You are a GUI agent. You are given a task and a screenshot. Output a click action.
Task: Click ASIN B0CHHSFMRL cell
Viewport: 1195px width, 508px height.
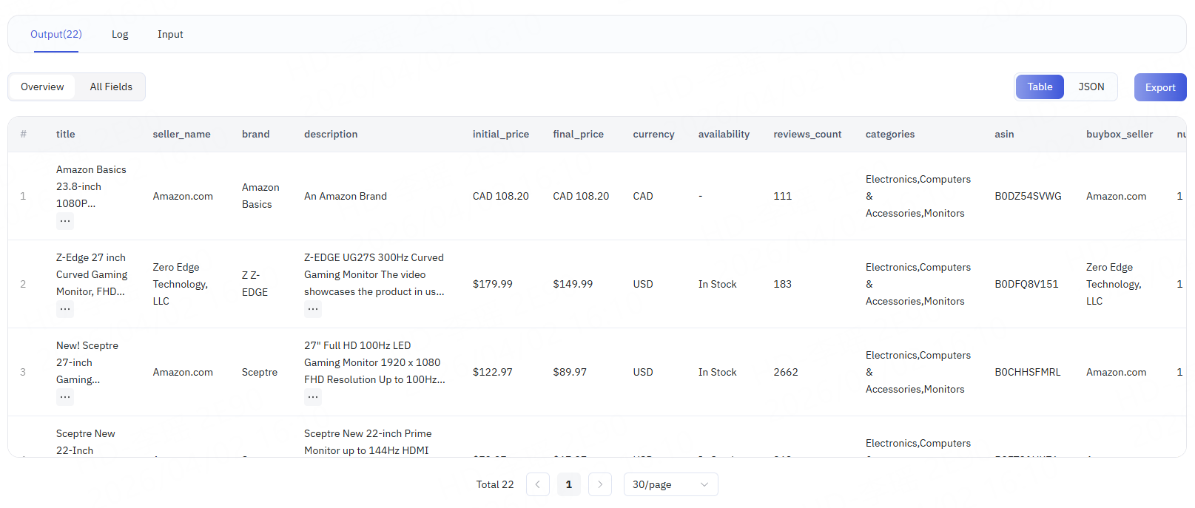click(1028, 372)
